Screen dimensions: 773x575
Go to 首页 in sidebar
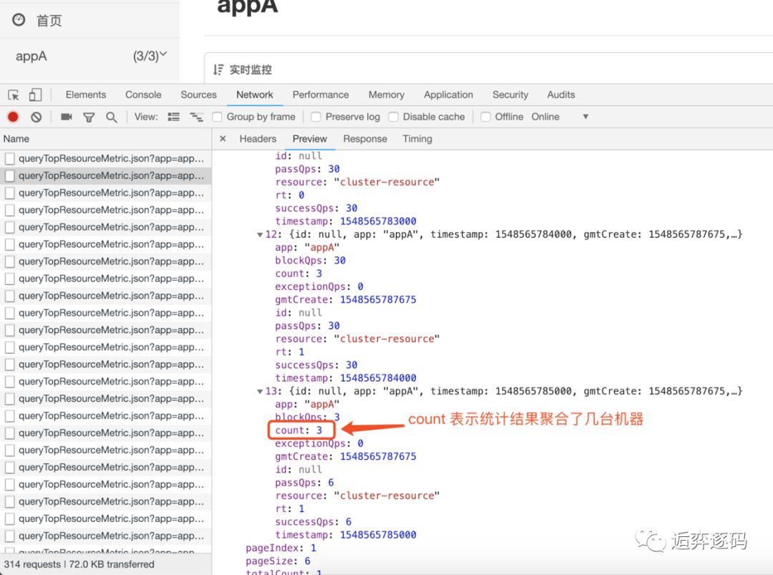pyautogui.click(x=49, y=21)
